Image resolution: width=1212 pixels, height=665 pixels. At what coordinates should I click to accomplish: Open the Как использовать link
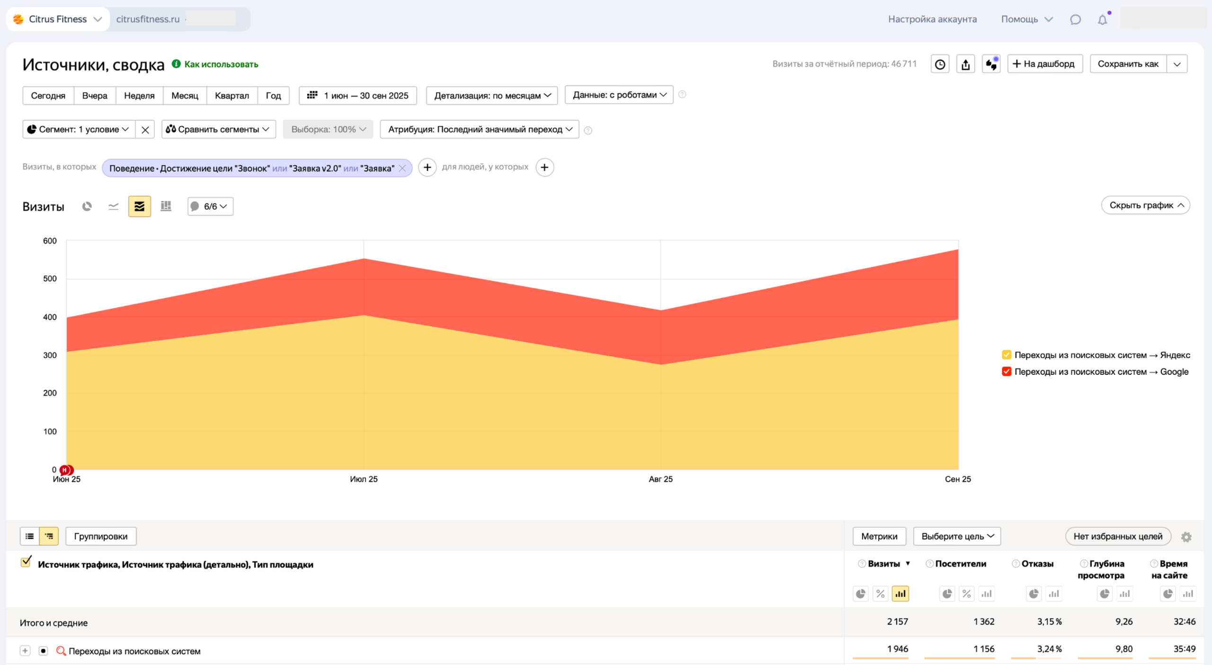tap(221, 64)
